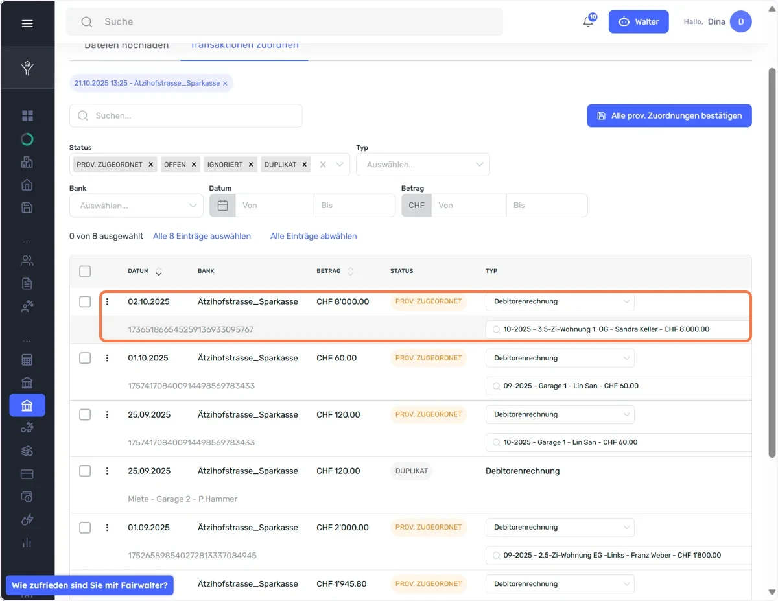Viewport: 778px width, 601px height.
Task: Click the bar chart icon in the sidebar
Action: pos(27,542)
